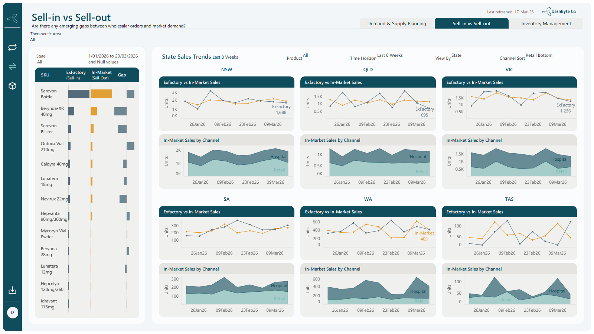
Task: Open the Inventory Management tab
Action: point(546,23)
